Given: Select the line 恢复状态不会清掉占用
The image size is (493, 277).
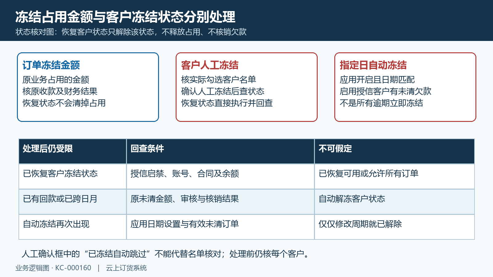Looking at the screenshot, I should pyautogui.click(x=64, y=103).
